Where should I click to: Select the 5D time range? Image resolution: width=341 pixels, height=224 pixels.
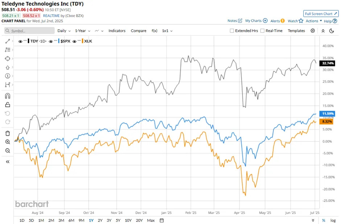[31, 220]
